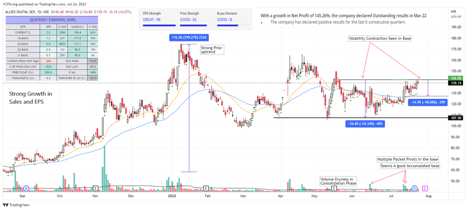Open the TradingView logo link
This screenshot has height=210, width=467.
[16, 205]
